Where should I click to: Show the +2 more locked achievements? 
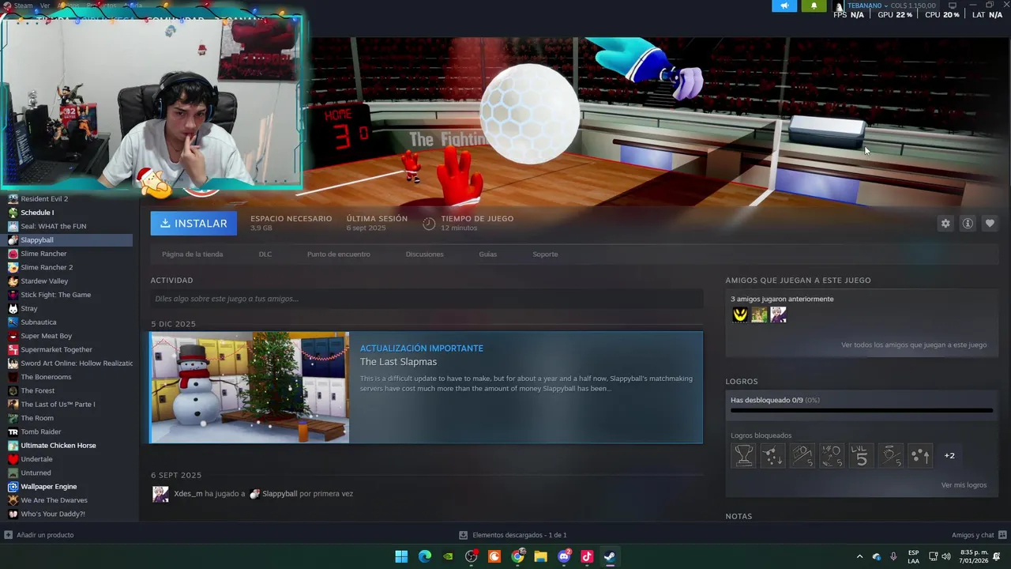pos(949,455)
